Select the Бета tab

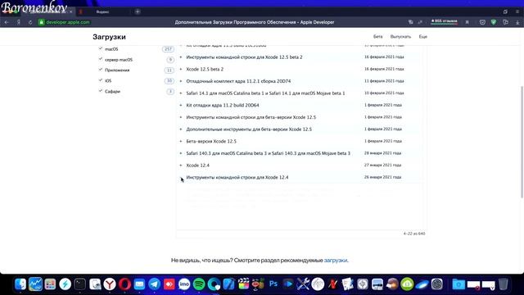pos(377,36)
